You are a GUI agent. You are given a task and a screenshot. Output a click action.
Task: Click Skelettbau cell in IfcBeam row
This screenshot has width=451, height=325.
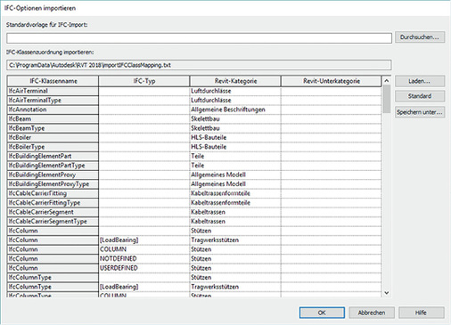pos(235,119)
